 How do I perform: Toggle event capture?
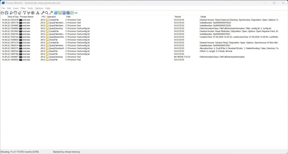coord(11,13)
